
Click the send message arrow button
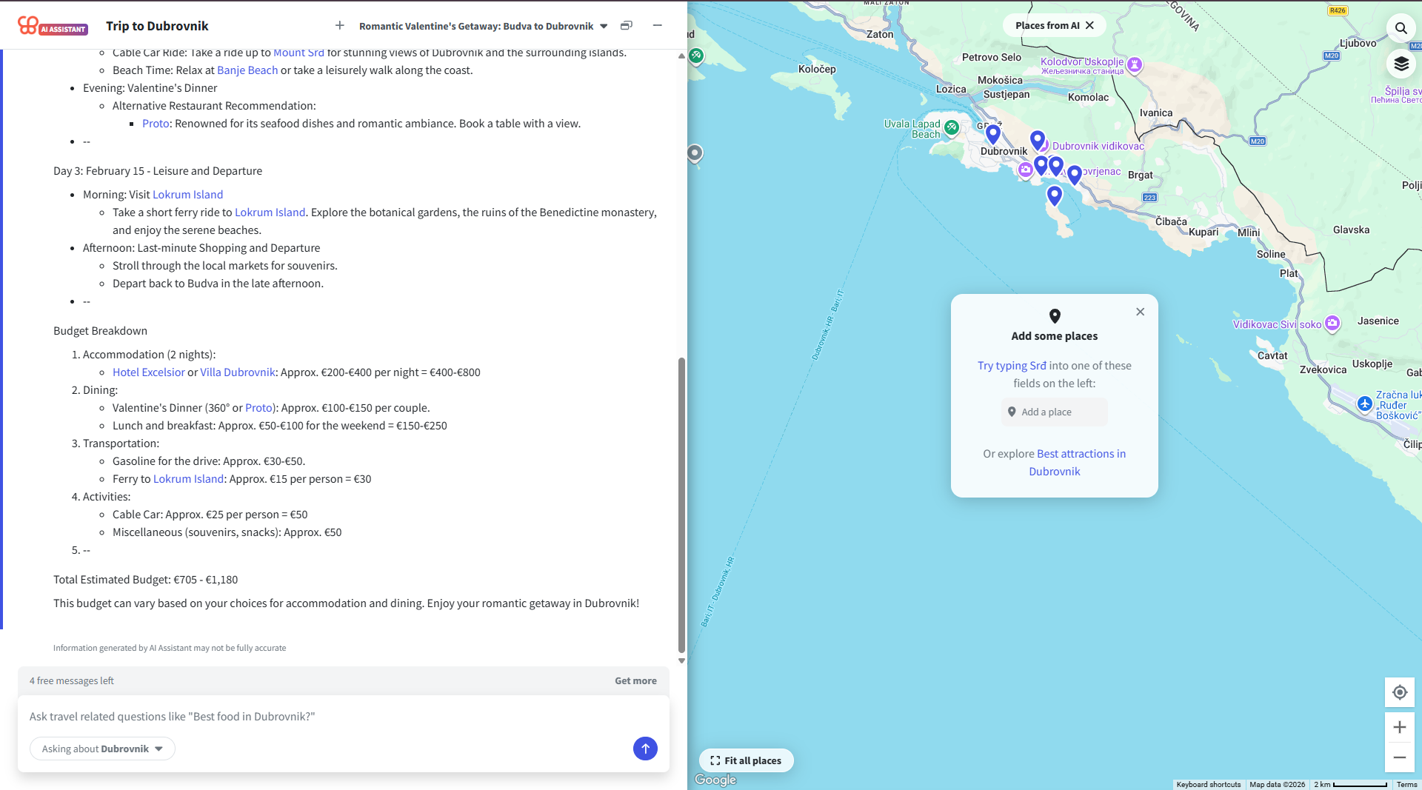point(645,749)
